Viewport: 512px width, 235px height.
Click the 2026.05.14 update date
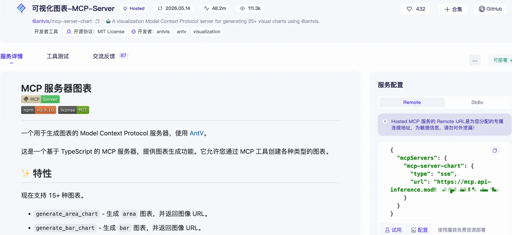point(174,8)
